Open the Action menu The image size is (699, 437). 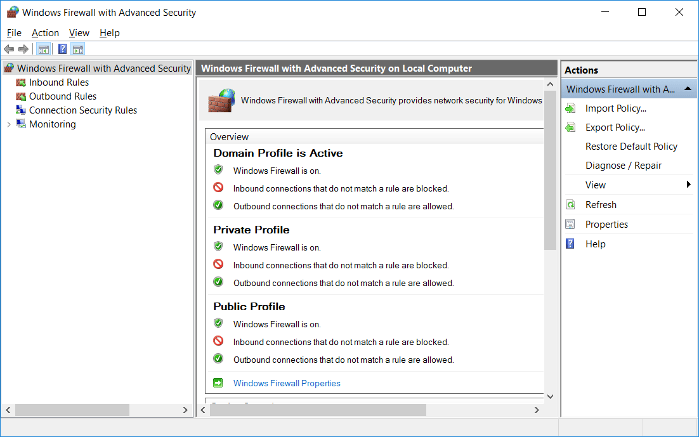tap(45, 33)
